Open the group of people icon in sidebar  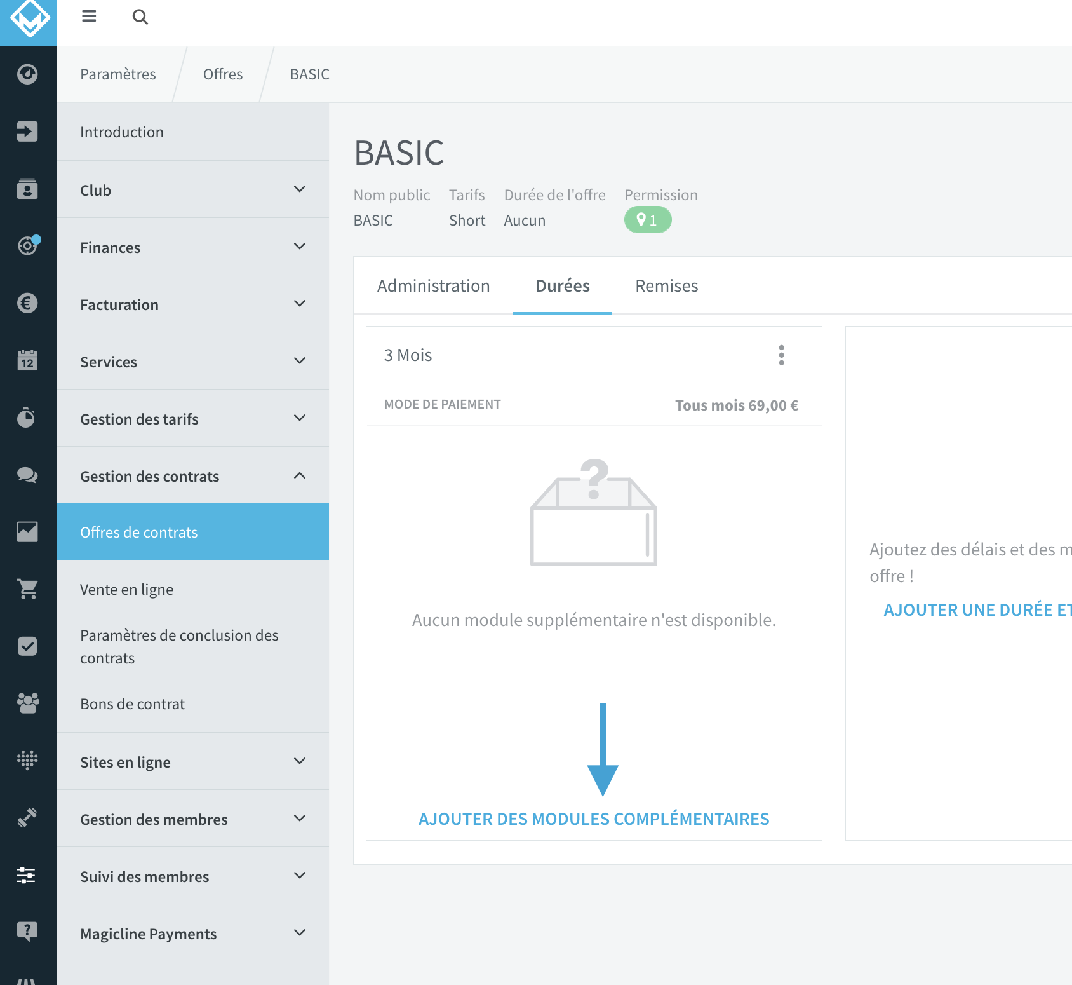[27, 703]
